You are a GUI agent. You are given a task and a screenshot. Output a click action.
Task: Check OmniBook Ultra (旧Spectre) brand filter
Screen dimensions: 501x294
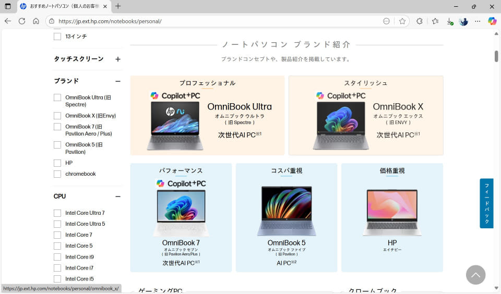[57, 97]
